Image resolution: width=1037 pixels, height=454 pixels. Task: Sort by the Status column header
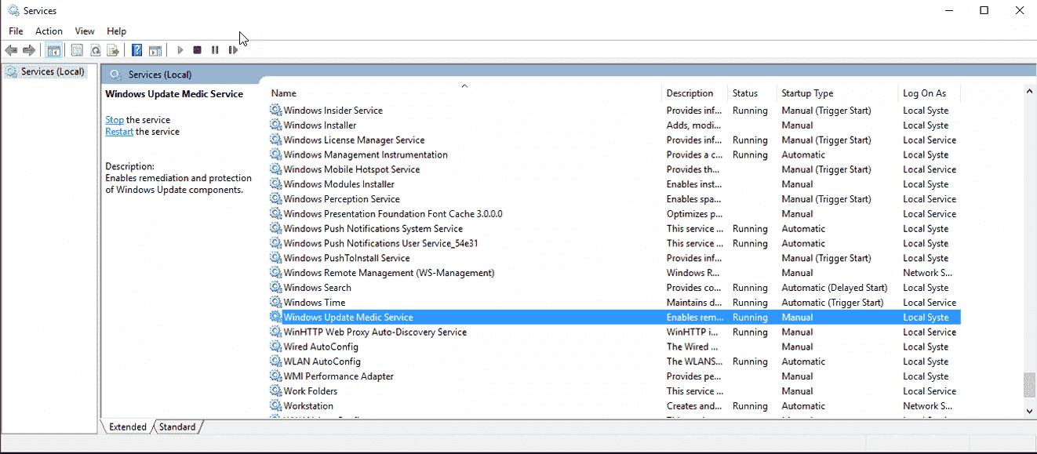(753, 93)
